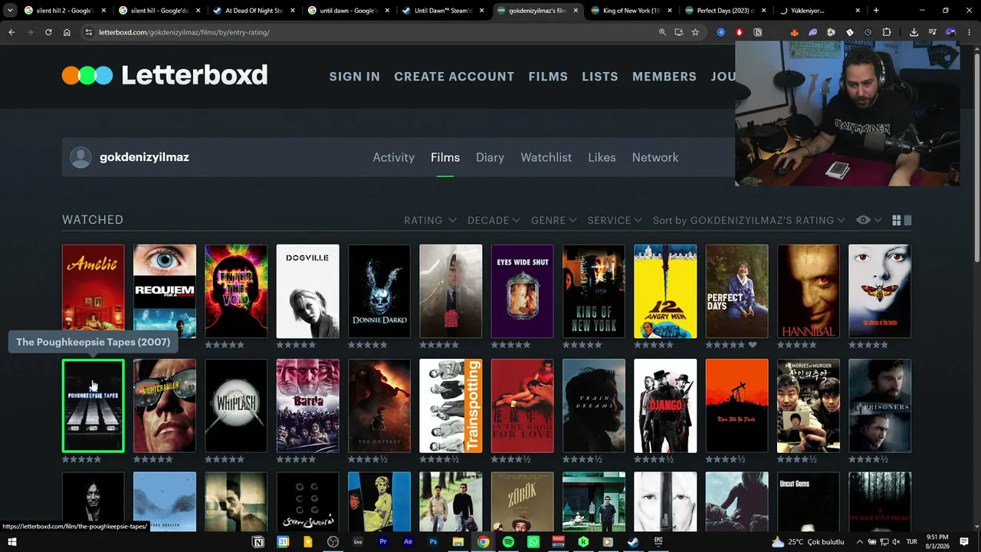Screen dimensions: 981x552
Task: Open the Donnie Darko poster
Action: click(x=379, y=291)
